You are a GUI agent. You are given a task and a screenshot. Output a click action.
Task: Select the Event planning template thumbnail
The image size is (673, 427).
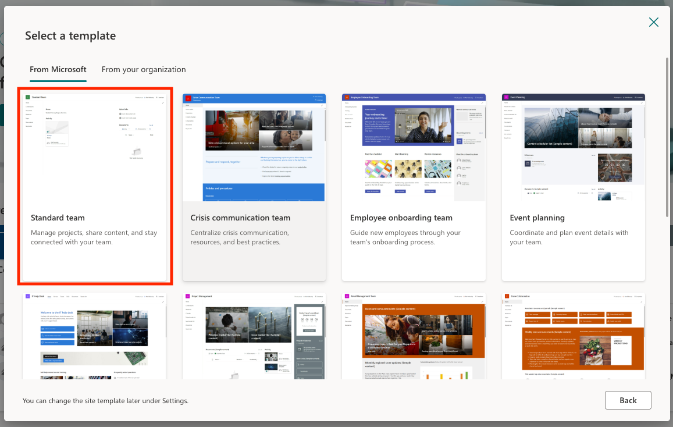[573, 147]
